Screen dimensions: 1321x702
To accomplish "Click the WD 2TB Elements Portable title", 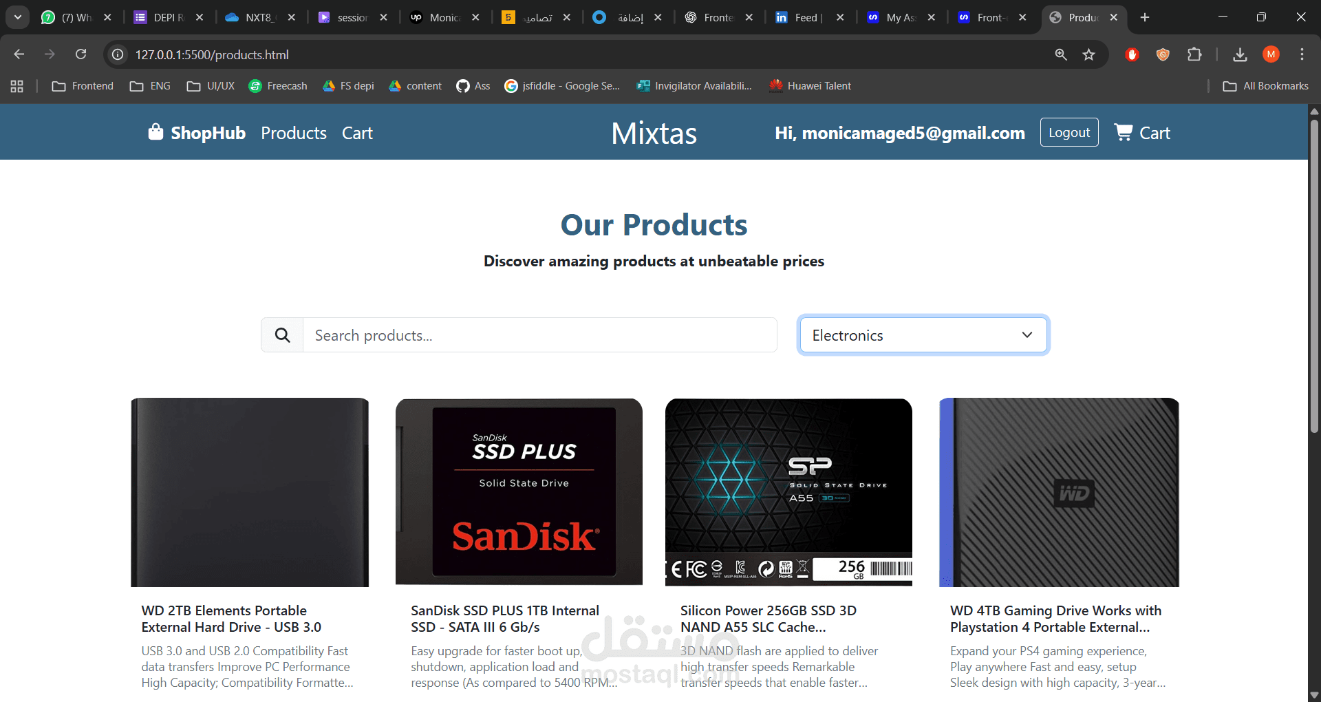I will pos(231,619).
